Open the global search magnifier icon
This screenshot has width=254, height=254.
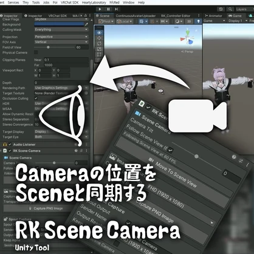pos(230,9)
